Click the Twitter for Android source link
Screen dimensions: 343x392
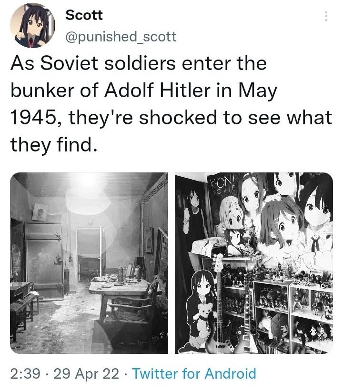[x=194, y=374]
